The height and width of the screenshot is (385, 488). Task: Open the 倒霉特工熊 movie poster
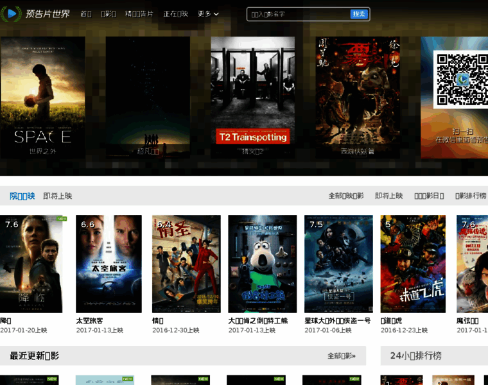pos(263,264)
